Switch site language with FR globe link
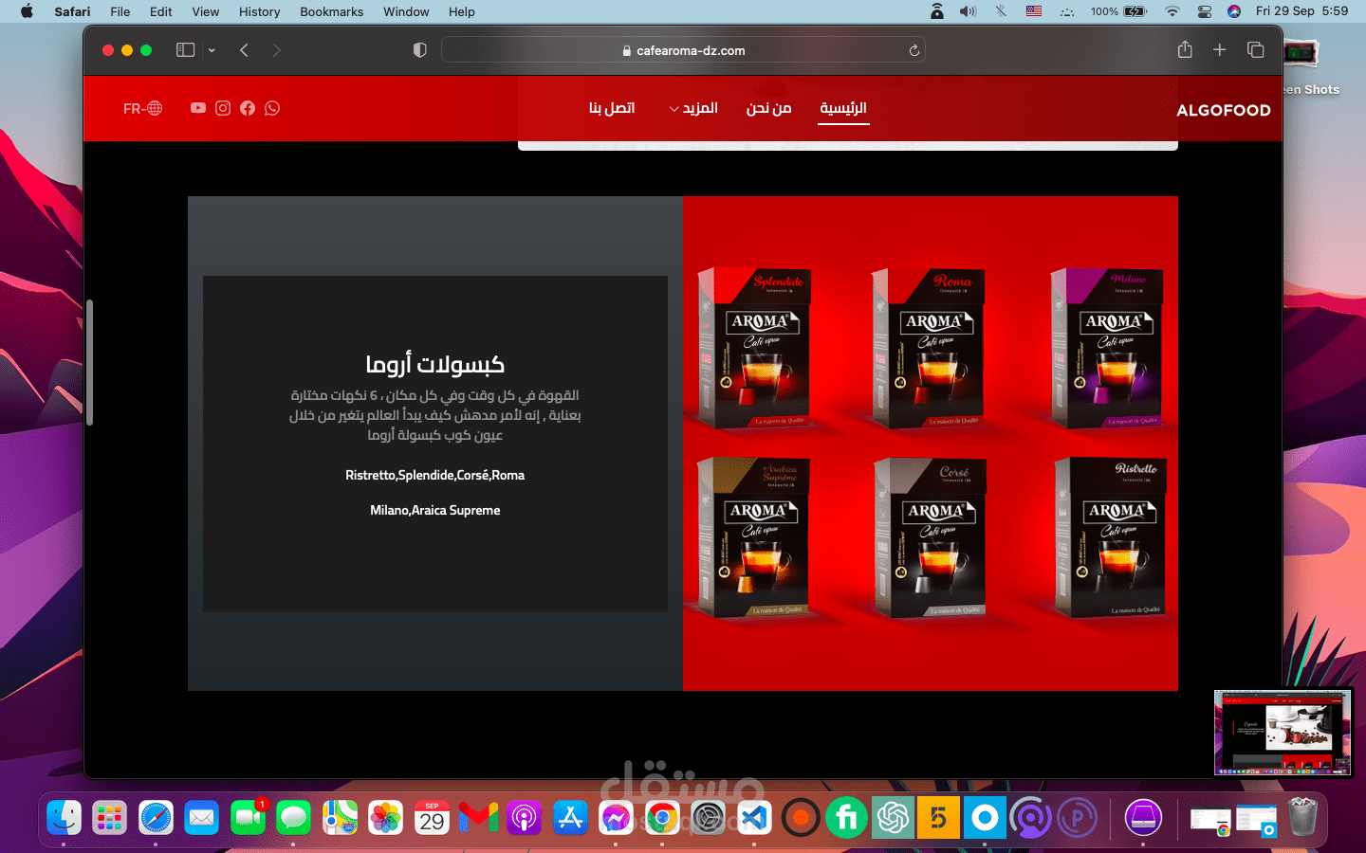The height and width of the screenshot is (853, 1366). (x=142, y=109)
